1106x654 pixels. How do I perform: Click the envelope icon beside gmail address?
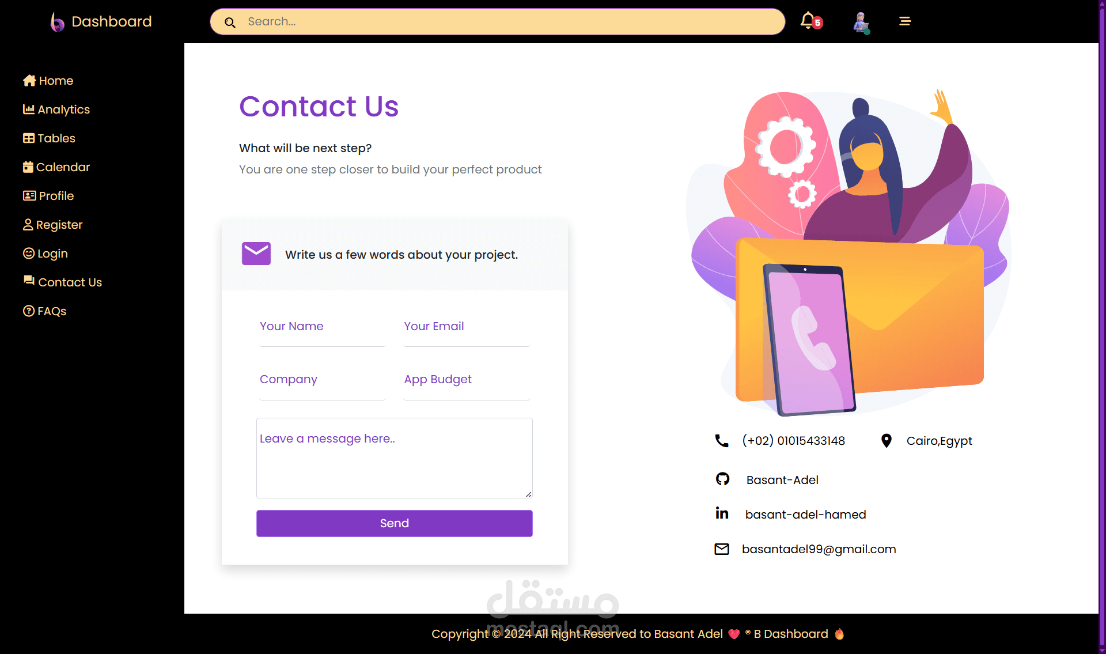coord(722,549)
